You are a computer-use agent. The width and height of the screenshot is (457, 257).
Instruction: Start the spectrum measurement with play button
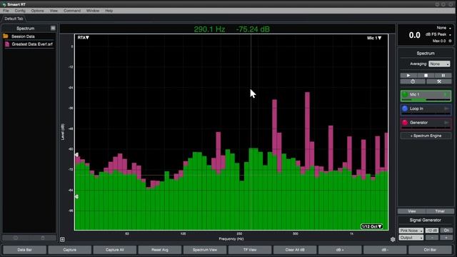[x=408, y=76]
